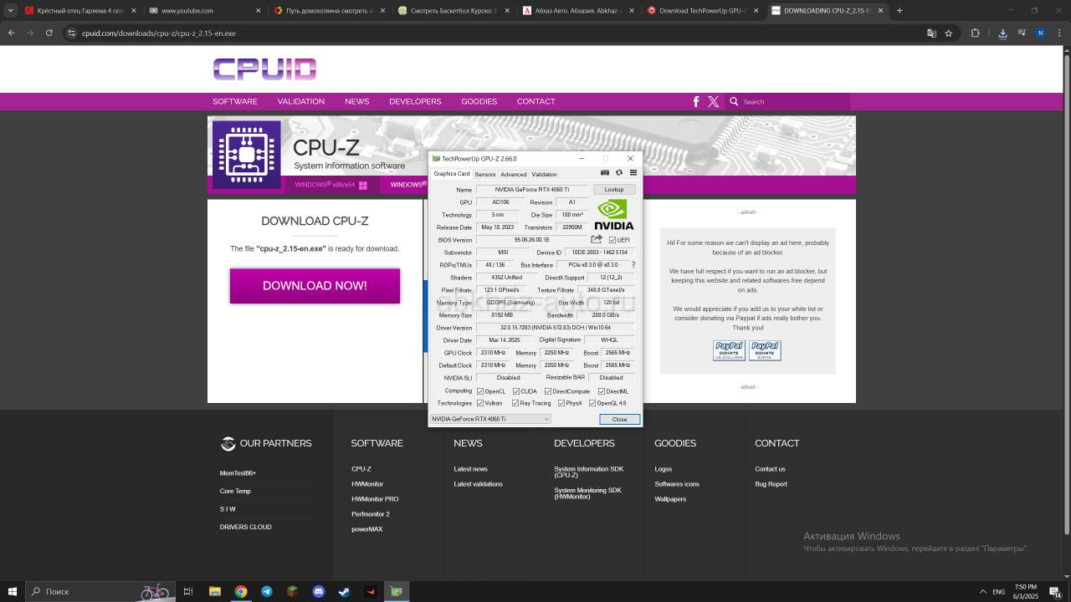Screen dimensions: 1071x602
Task: Click the WINDOWS x86/x64 download tab
Action: [x=331, y=185]
